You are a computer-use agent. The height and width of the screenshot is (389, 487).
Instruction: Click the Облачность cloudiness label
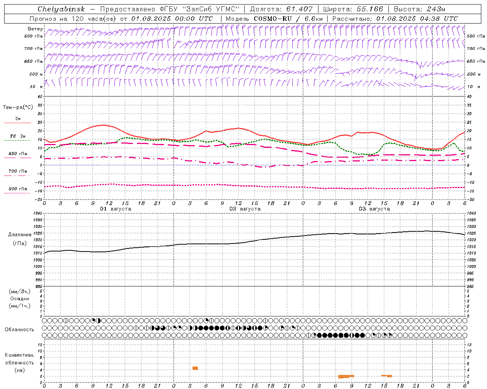coord(19,329)
